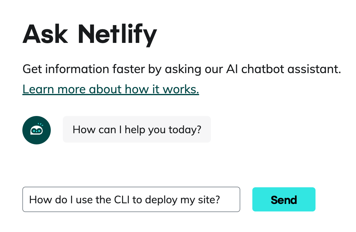Click inside the message text box
The height and width of the screenshot is (232, 356).
click(131, 199)
